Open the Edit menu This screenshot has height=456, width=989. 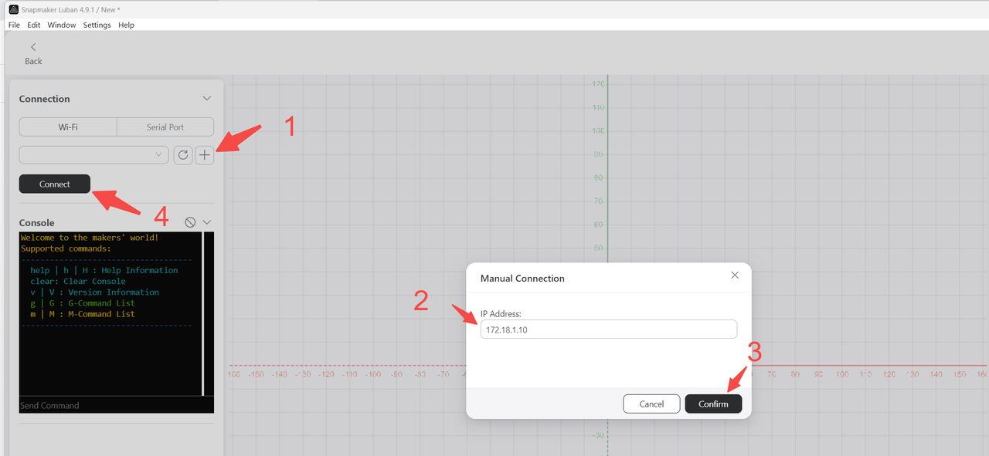34,25
